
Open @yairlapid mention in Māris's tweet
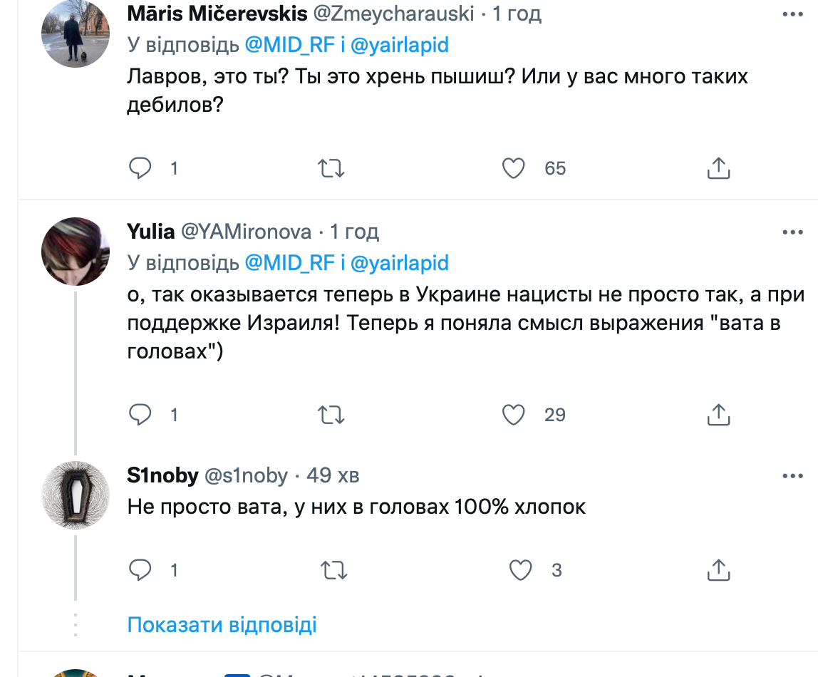click(400, 45)
